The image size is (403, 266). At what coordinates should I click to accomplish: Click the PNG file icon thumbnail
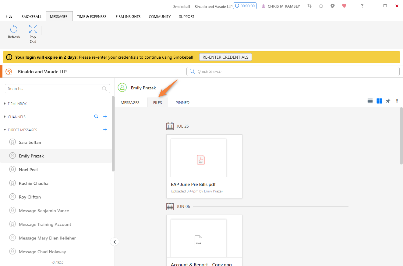[198, 240]
